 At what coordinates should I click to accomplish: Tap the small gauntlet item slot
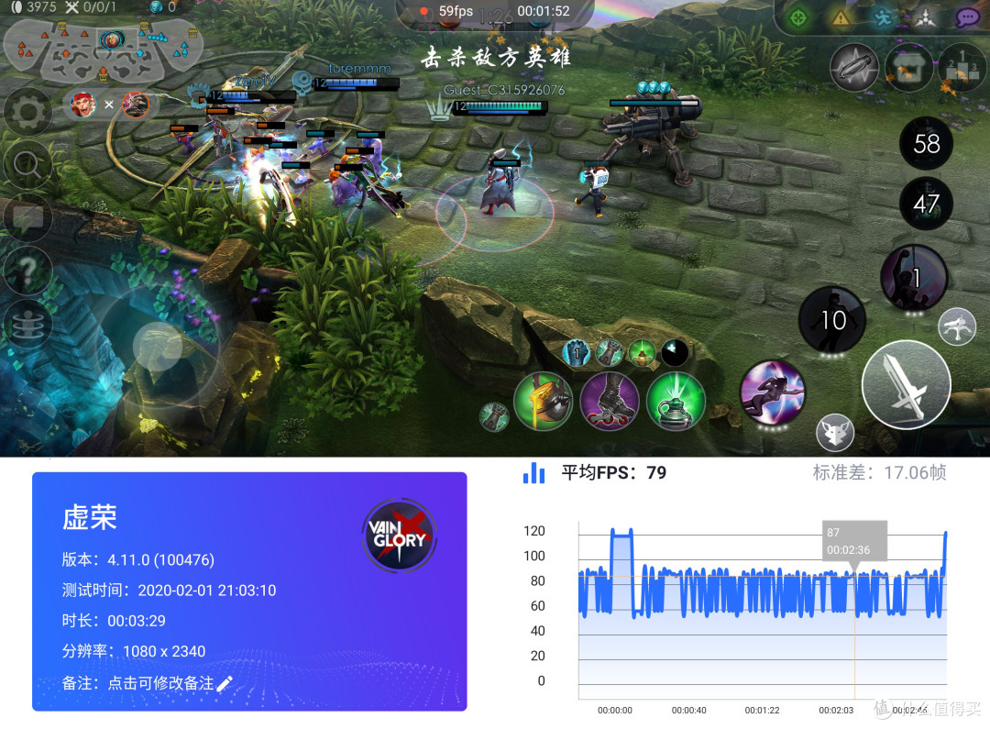tap(494, 417)
